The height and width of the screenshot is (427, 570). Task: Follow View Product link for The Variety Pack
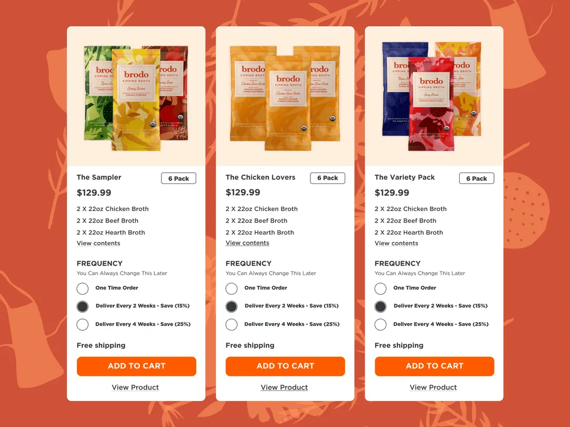[433, 387]
